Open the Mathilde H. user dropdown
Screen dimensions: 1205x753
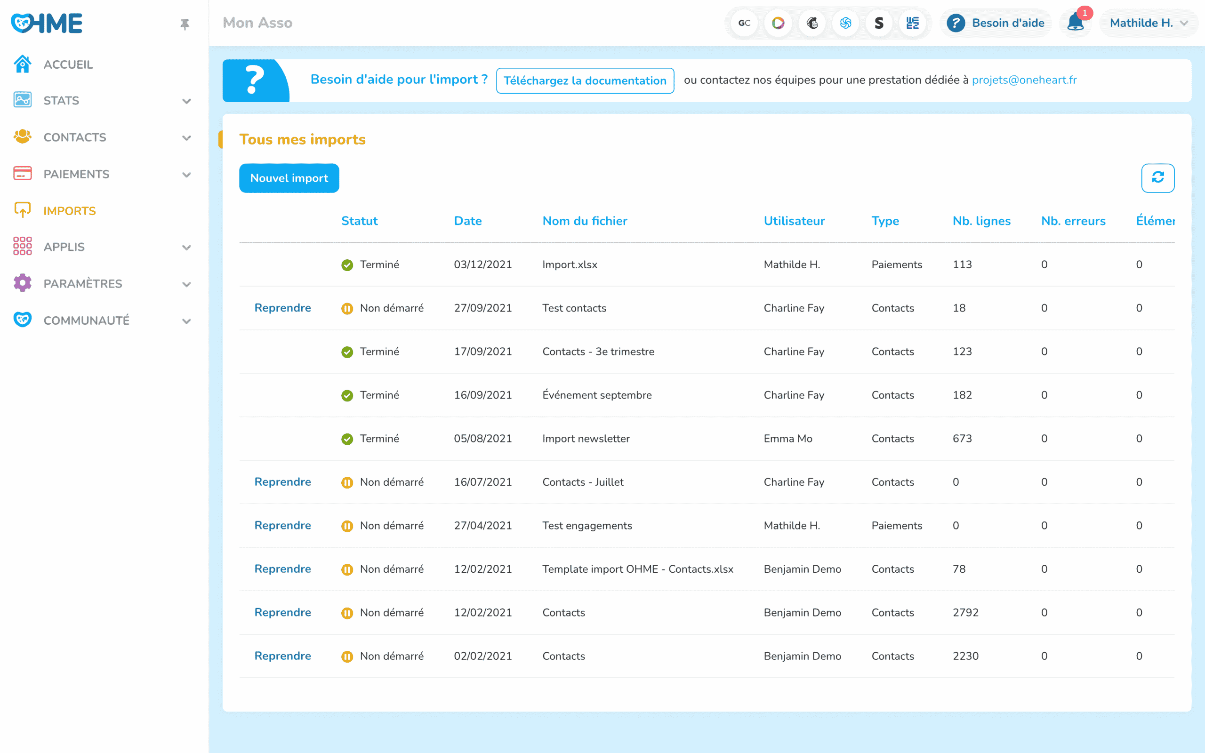coord(1149,23)
